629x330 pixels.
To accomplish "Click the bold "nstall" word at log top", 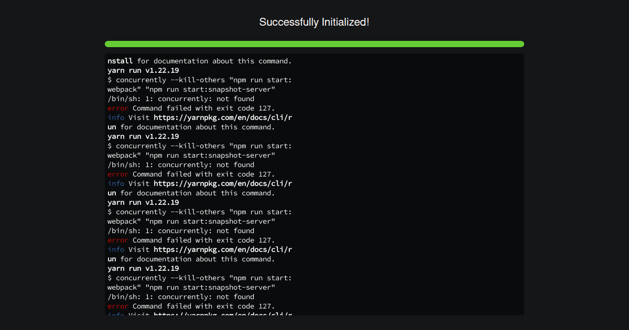I will pos(120,61).
